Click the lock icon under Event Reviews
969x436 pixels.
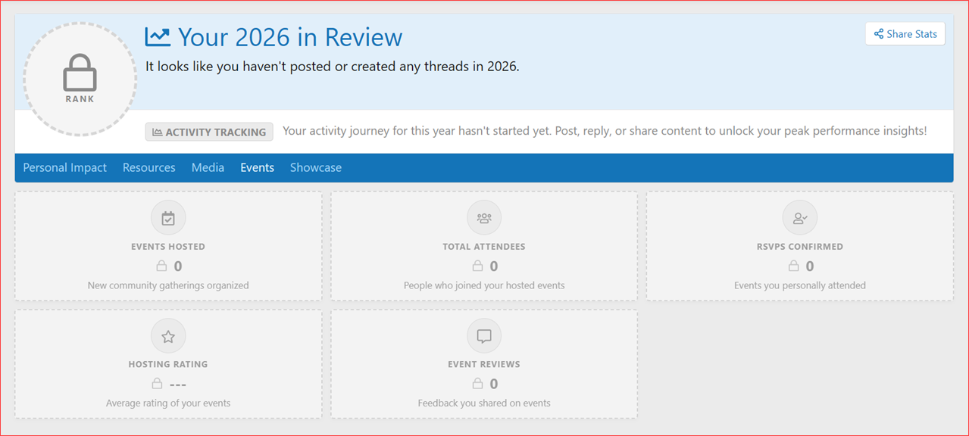click(x=477, y=384)
